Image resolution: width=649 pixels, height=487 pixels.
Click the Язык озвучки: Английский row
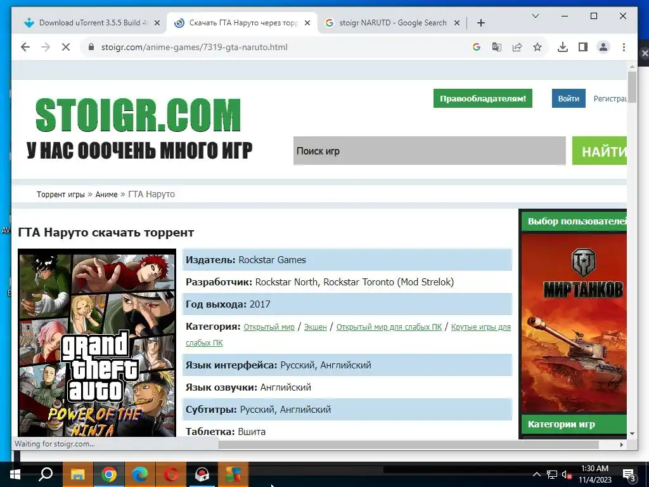pos(347,387)
